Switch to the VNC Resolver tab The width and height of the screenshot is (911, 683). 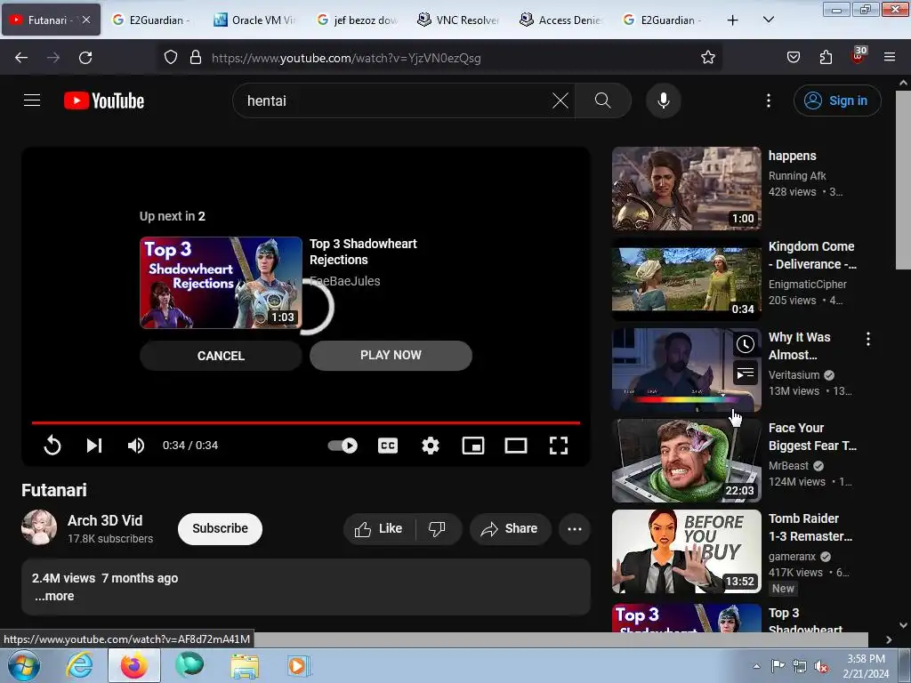(458, 20)
